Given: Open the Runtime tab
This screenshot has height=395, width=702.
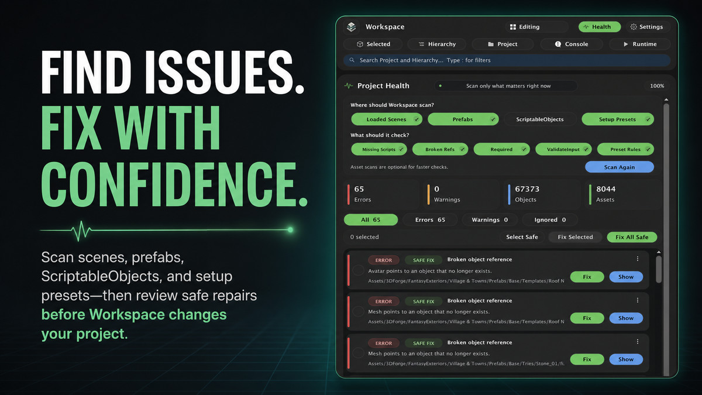Looking at the screenshot, I should coord(639,44).
